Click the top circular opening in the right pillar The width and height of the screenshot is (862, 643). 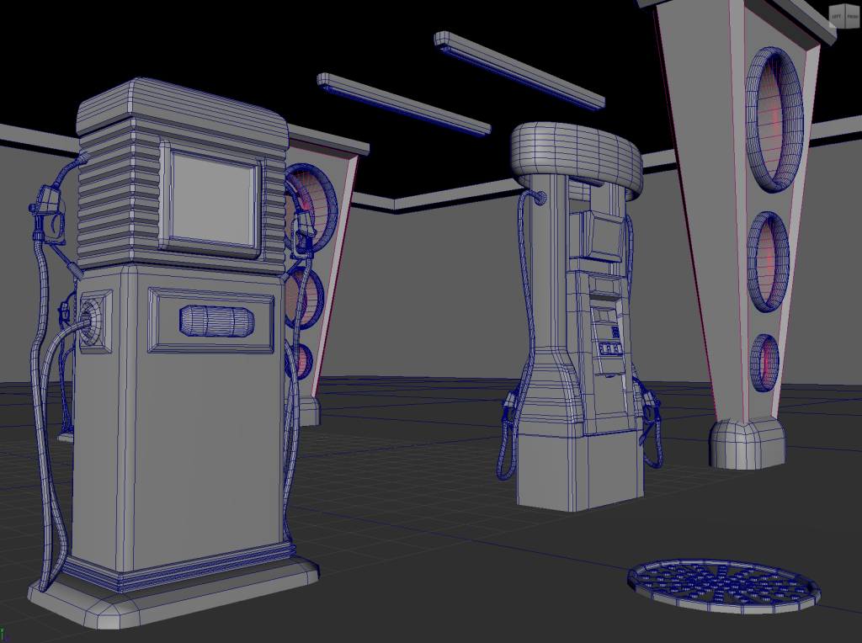coord(774,120)
